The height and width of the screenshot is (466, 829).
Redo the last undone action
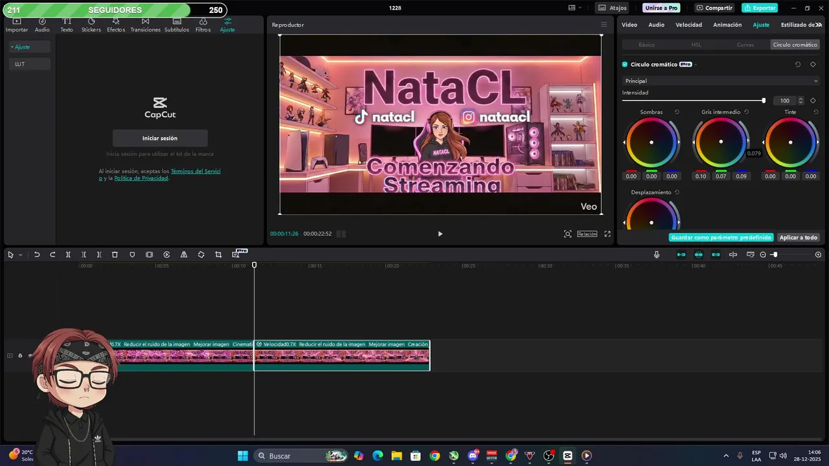52,255
